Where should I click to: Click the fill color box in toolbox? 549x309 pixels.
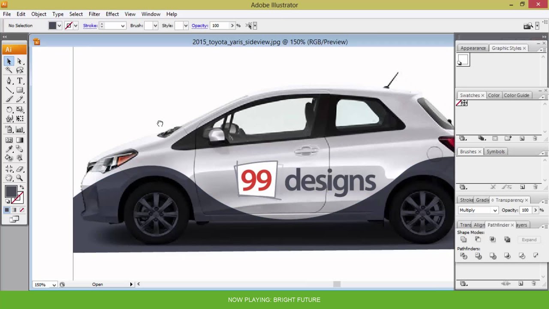(11, 191)
